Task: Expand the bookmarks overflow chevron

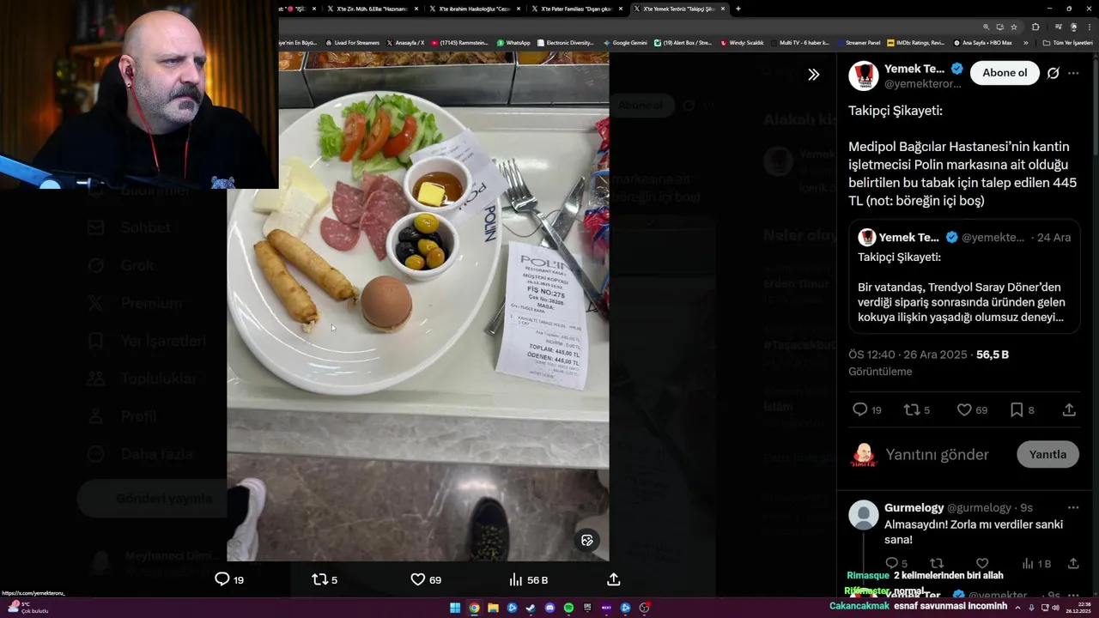Action: point(1025,43)
